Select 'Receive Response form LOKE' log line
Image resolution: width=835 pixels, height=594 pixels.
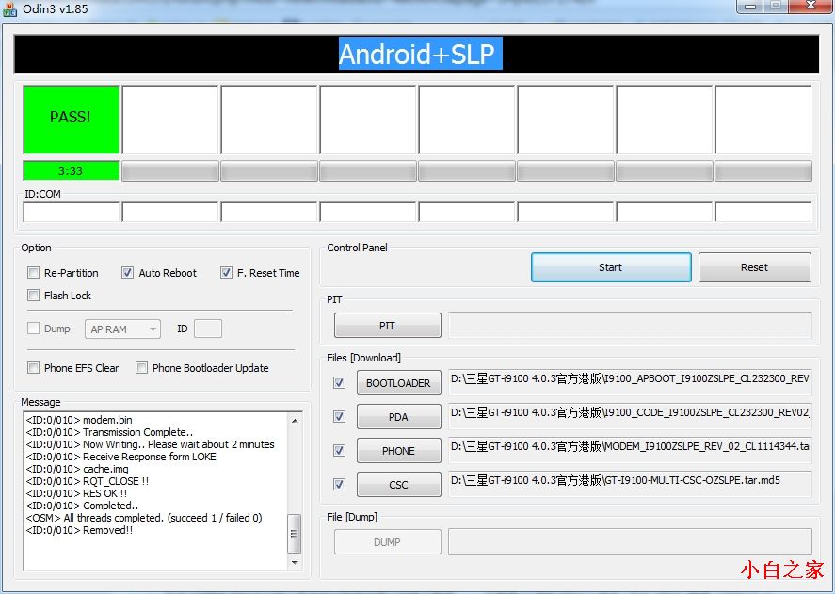[120, 457]
